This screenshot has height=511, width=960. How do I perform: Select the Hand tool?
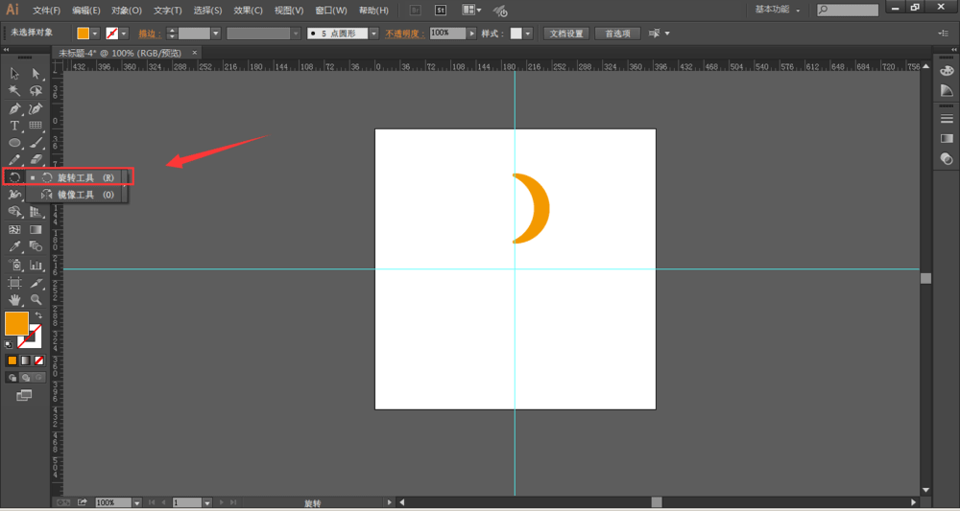click(x=14, y=300)
